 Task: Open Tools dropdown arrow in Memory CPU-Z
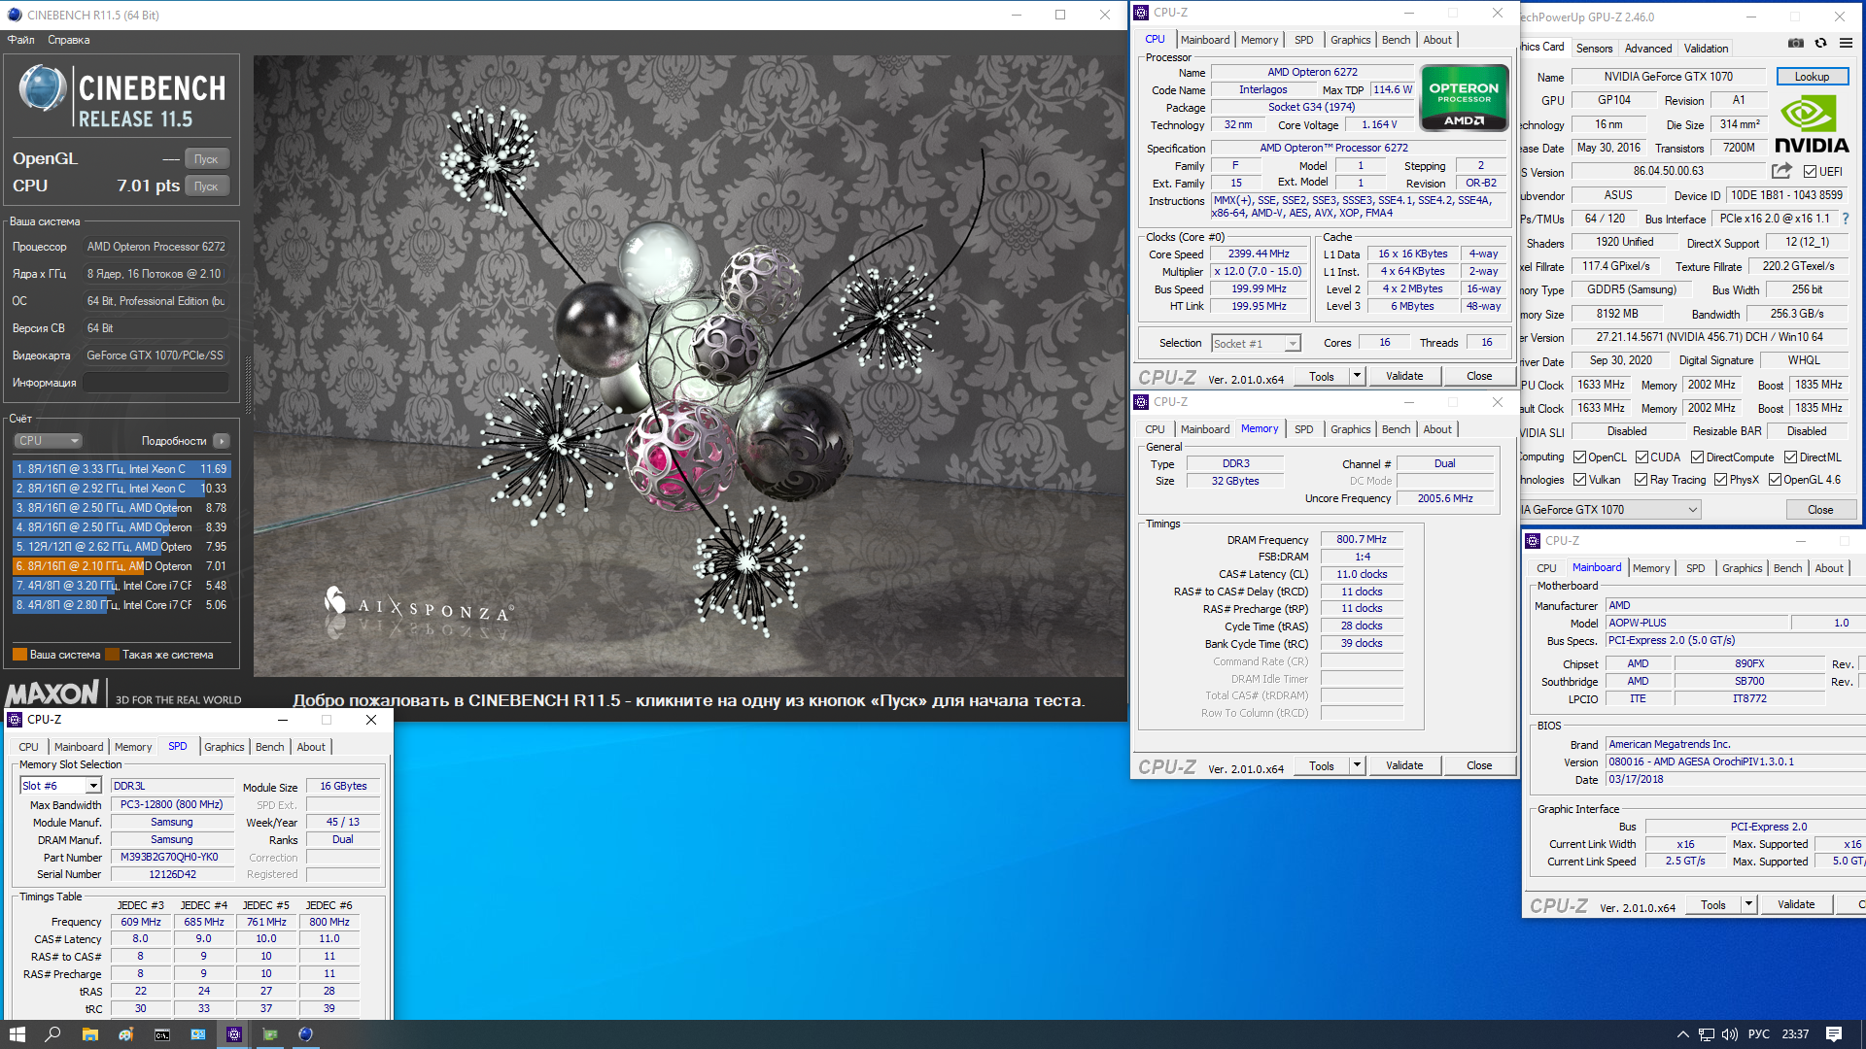[x=1357, y=765]
